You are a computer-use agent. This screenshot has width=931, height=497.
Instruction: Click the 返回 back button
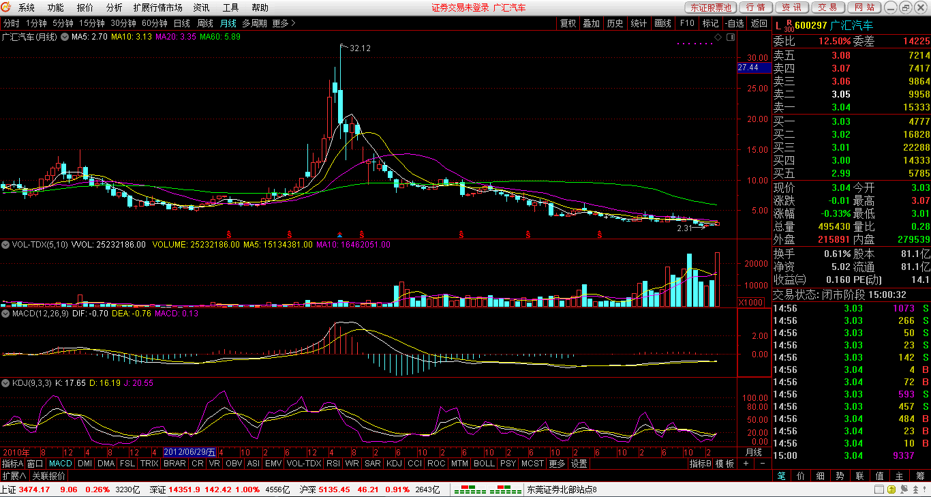pos(759,23)
